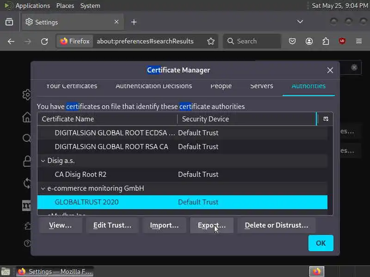Open the Places menu
Viewport: 370px width, 277px height.
tap(65, 6)
